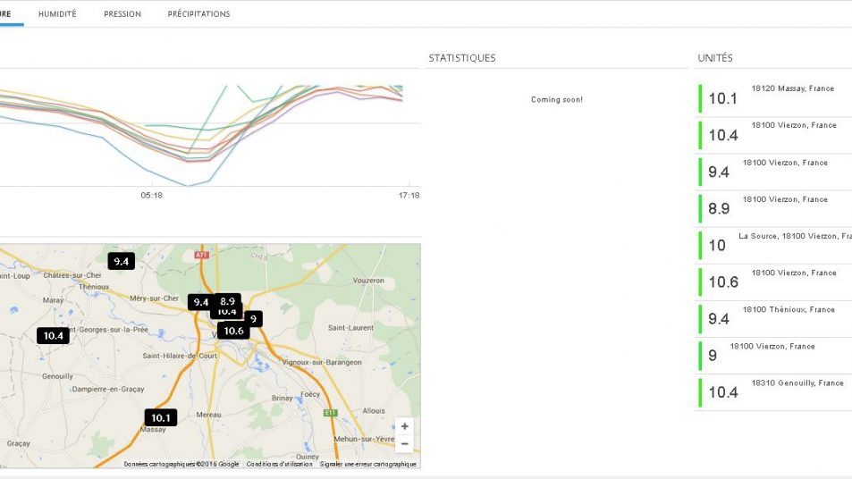Open Conditions d'utilisation link on the map
This screenshot has width=852, height=479.
pyautogui.click(x=280, y=464)
